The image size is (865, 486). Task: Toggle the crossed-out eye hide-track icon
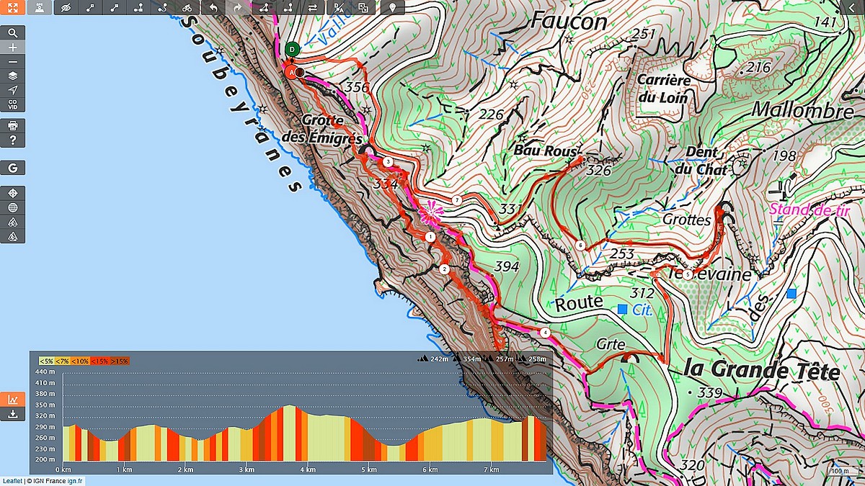click(x=66, y=7)
